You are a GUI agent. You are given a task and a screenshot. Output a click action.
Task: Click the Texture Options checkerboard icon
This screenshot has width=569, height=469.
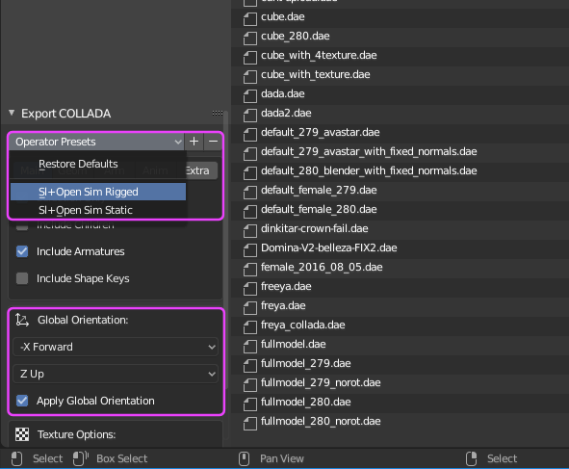point(22,434)
